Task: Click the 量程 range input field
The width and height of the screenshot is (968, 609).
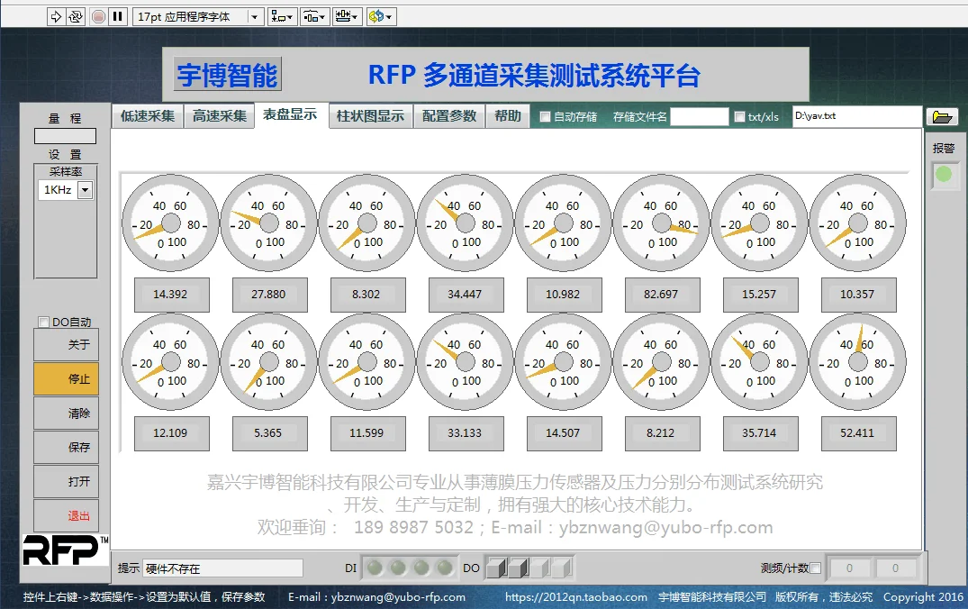Action: pyautogui.click(x=66, y=136)
